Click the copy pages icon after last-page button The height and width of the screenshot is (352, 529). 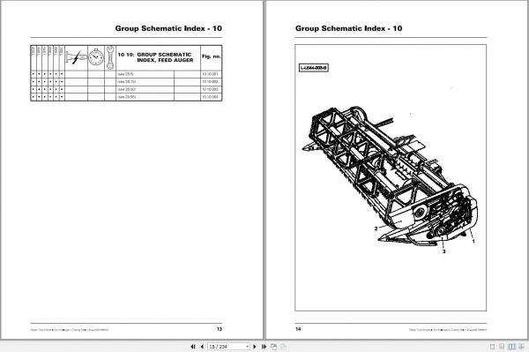[274, 347]
